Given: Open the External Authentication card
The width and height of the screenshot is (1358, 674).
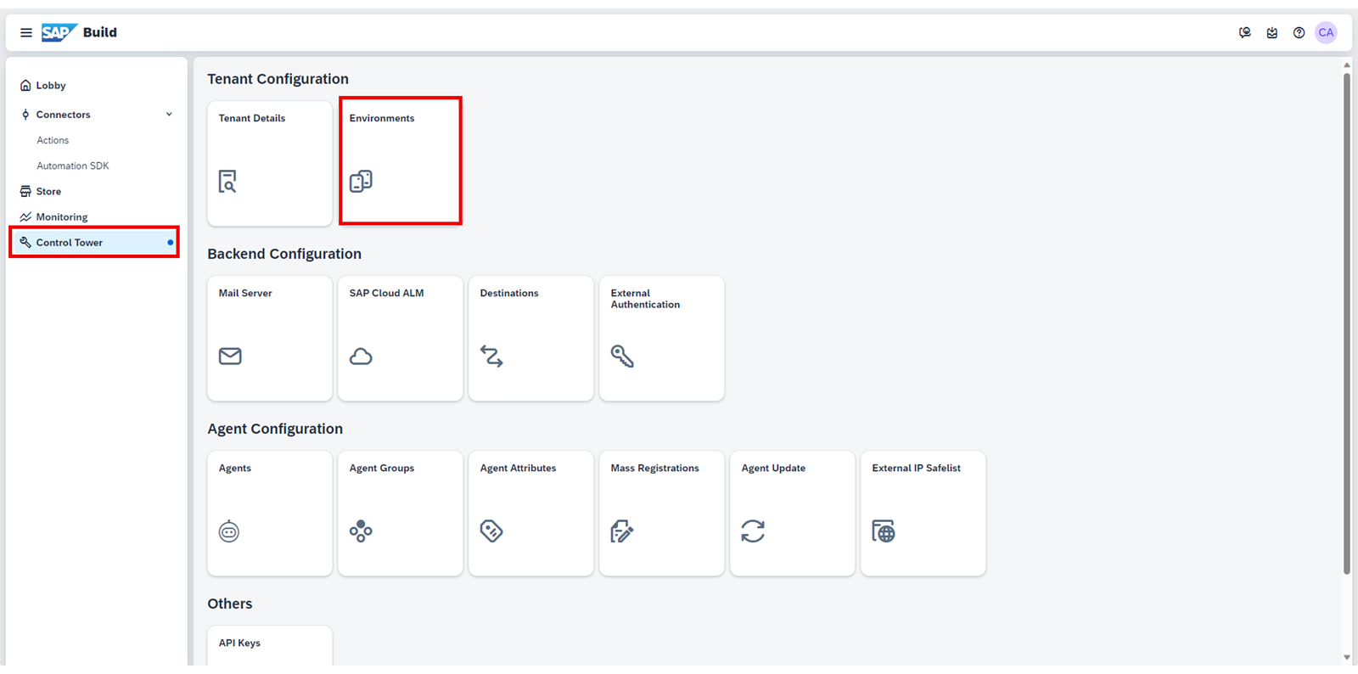Looking at the screenshot, I should coord(662,338).
